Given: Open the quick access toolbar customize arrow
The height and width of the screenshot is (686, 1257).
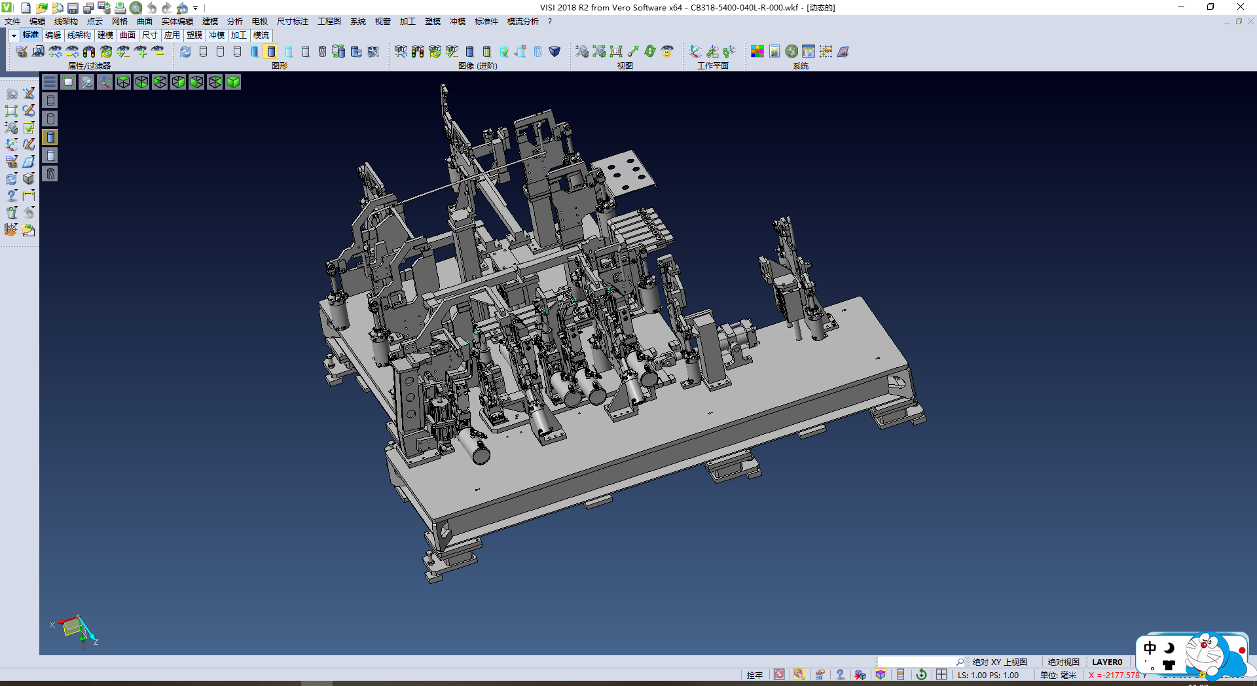Looking at the screenshot, I should click(195, 8).
